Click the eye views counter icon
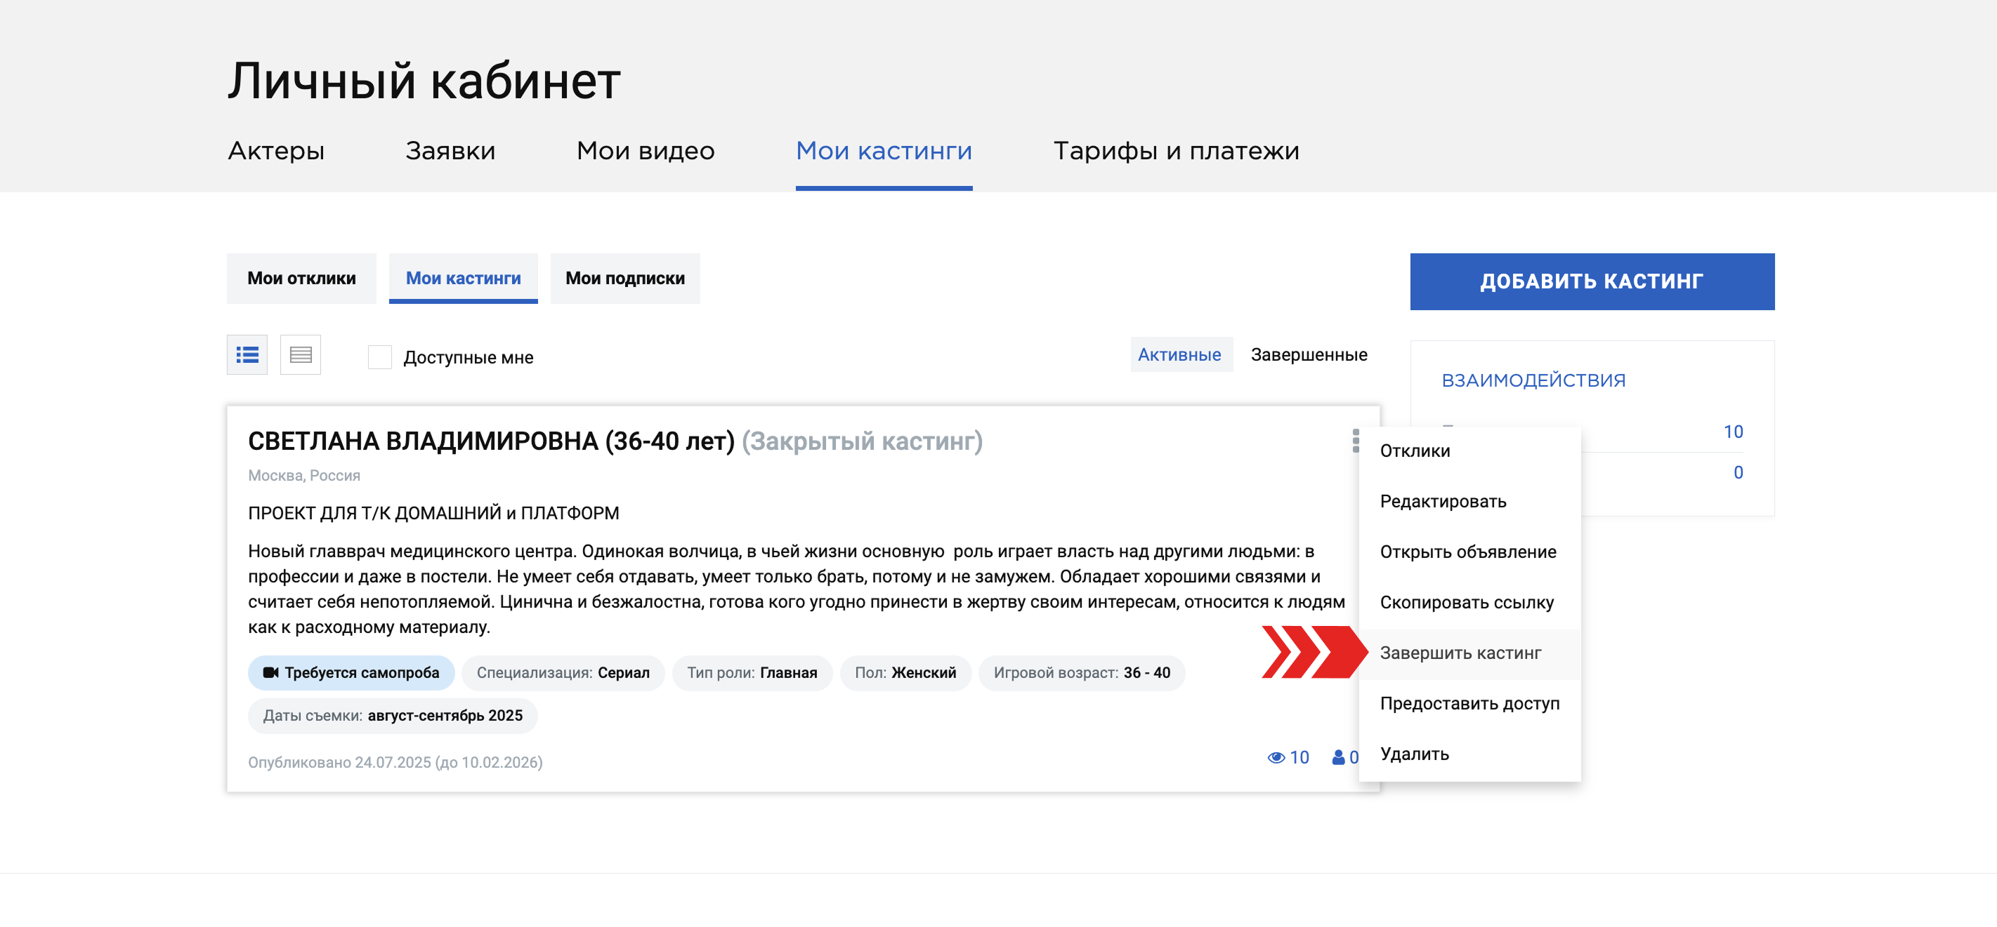 [1276, 757]
